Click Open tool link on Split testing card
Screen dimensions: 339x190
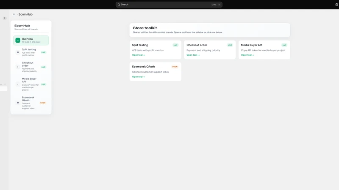click(139, 55)
